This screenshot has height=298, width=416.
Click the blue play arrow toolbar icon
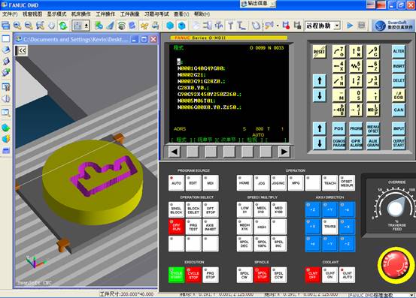tap(350, 26)
